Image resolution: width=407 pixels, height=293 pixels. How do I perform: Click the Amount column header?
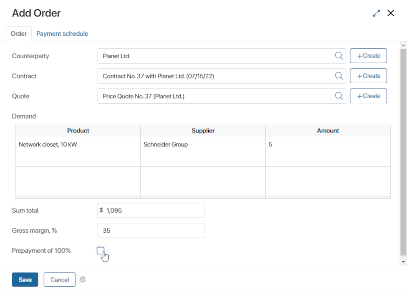click(328, 130)
